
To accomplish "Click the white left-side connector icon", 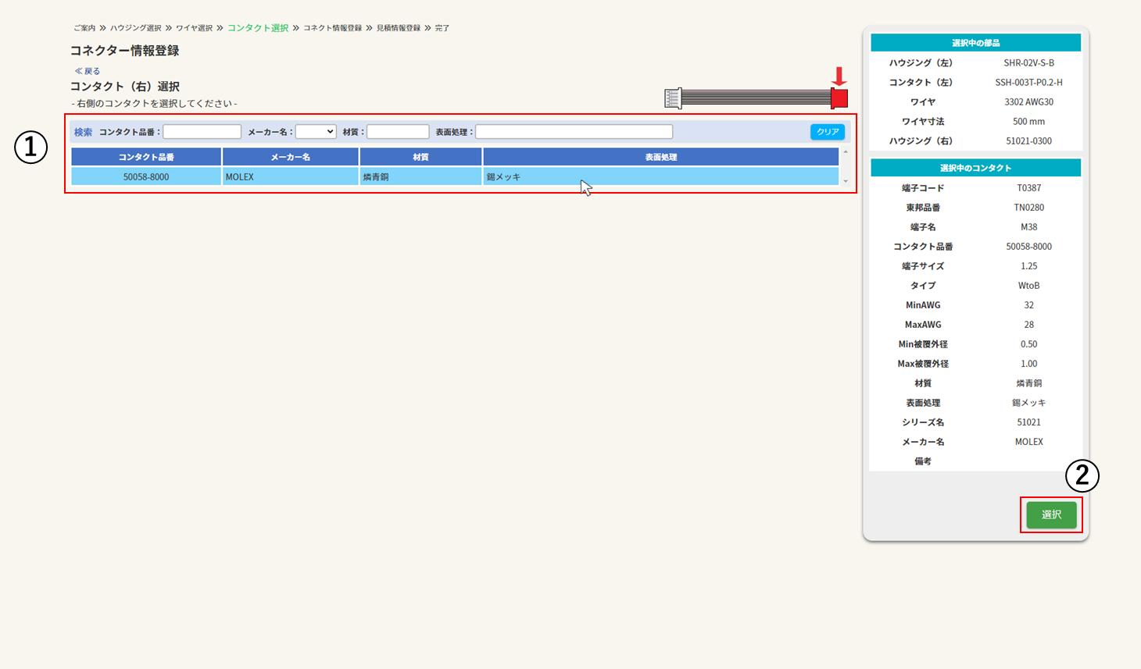I will click(x=672, y=98).
